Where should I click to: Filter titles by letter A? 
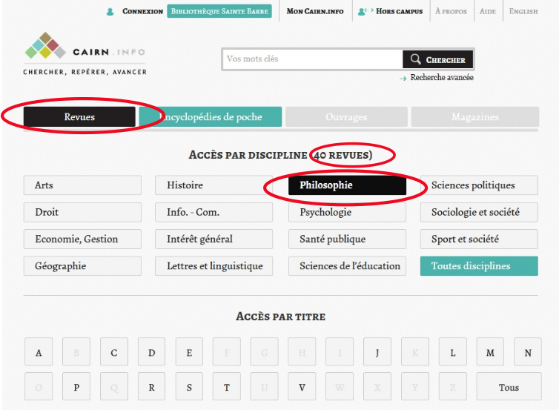[39, 352]
